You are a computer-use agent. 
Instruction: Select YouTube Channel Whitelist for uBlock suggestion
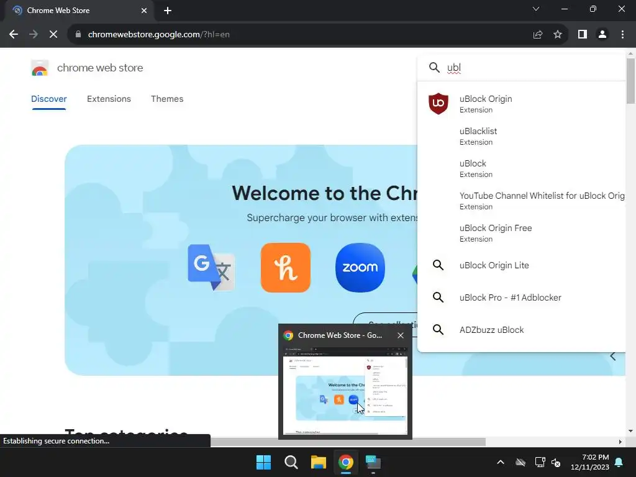tap(522, 201)
